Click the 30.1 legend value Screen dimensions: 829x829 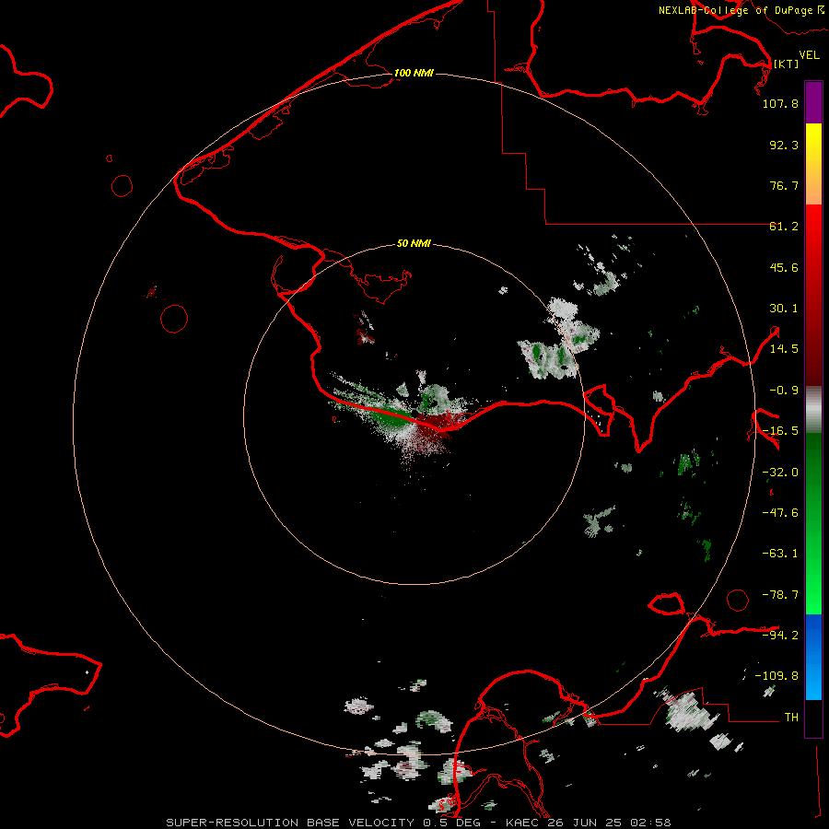(784, 309)
